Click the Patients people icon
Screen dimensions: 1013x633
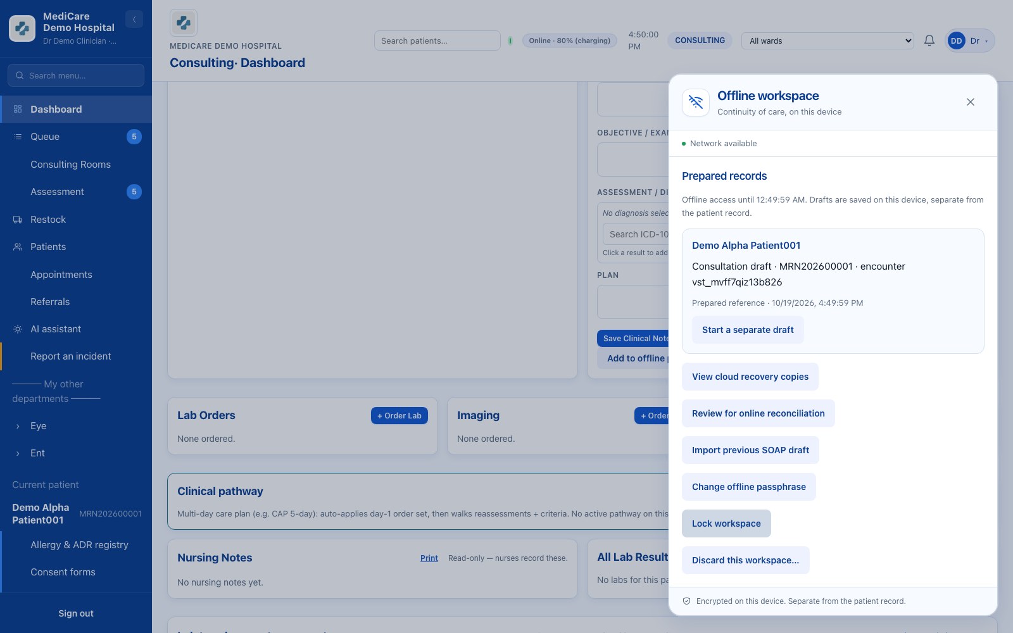click(18, 247)
